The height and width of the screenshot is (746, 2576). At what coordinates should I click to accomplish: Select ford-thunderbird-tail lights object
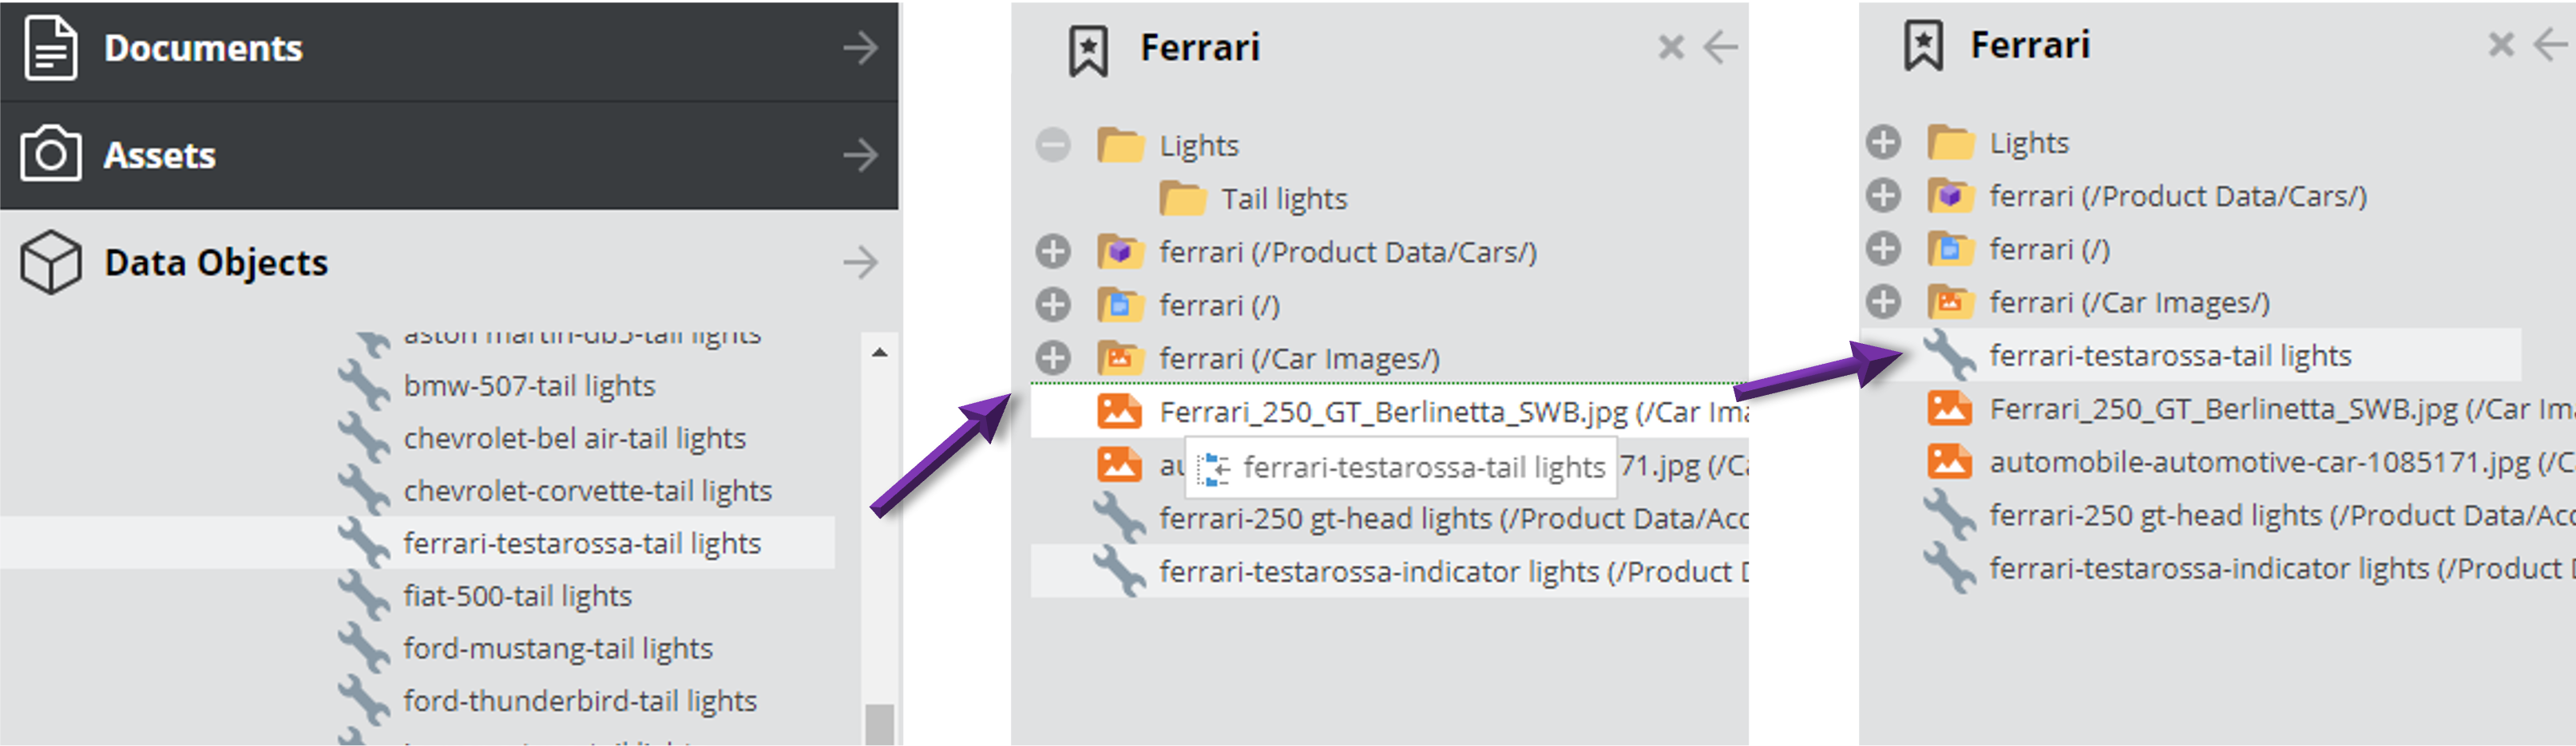(580, 701)
